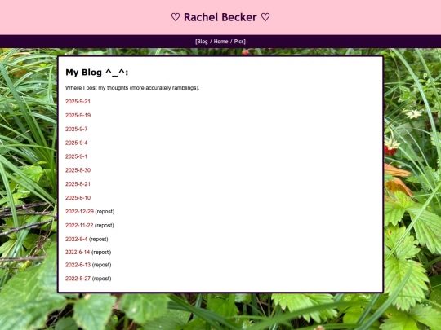Open the 2022-12-29 repost link
This screenshot has height=330, width=441.
79,212
